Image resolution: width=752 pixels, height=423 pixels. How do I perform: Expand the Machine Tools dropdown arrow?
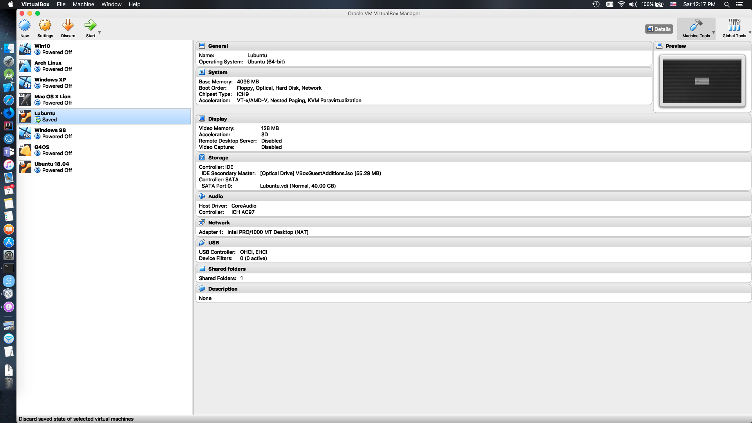713,32
